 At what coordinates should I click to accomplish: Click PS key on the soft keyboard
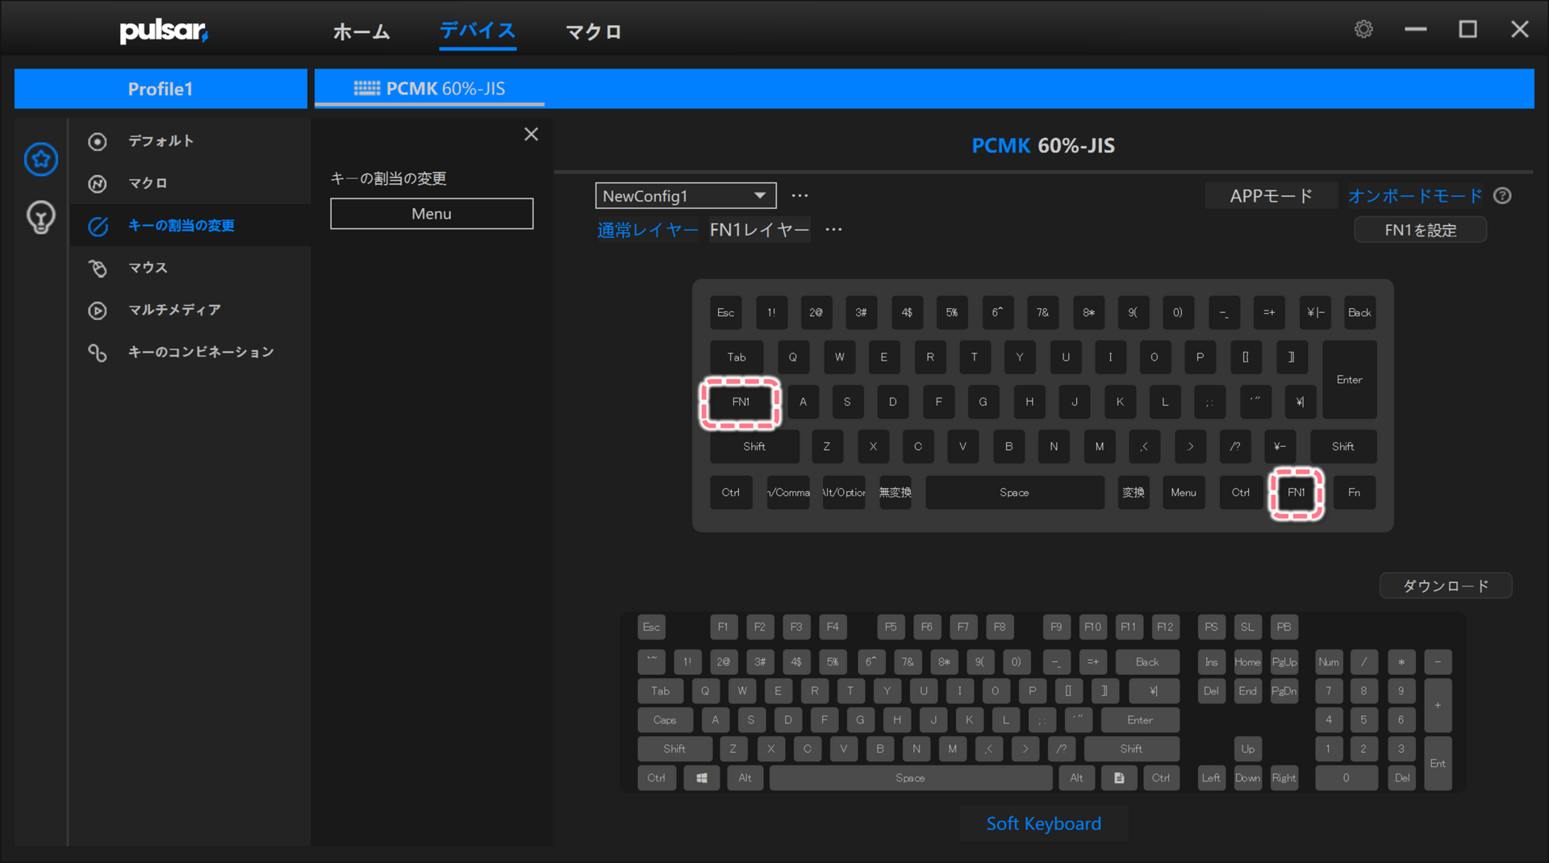click(x=1211, y=627)
